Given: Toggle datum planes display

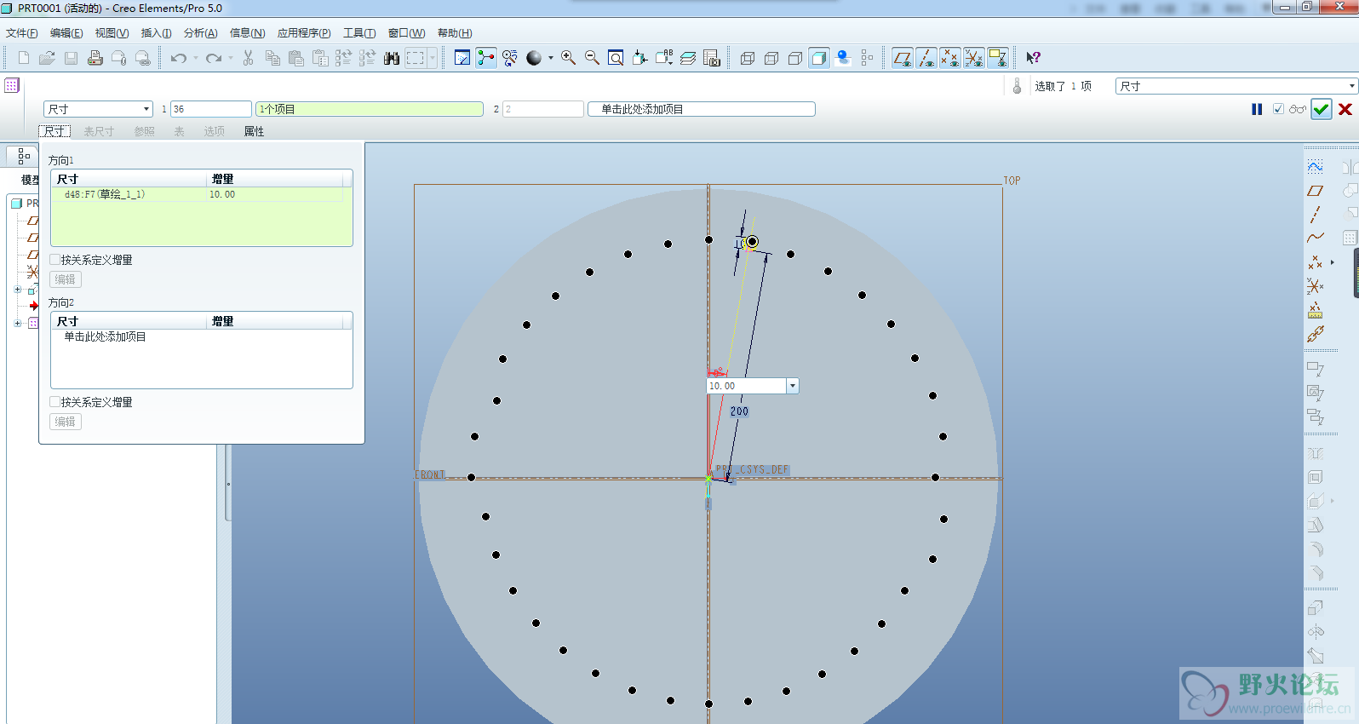Looking at the screenshot, I should pyautogui.click(x=903, y=58).
